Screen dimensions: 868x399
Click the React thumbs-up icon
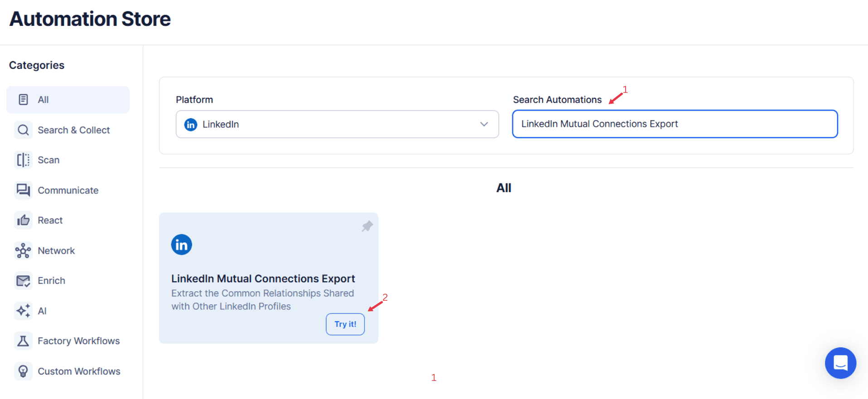23,220
